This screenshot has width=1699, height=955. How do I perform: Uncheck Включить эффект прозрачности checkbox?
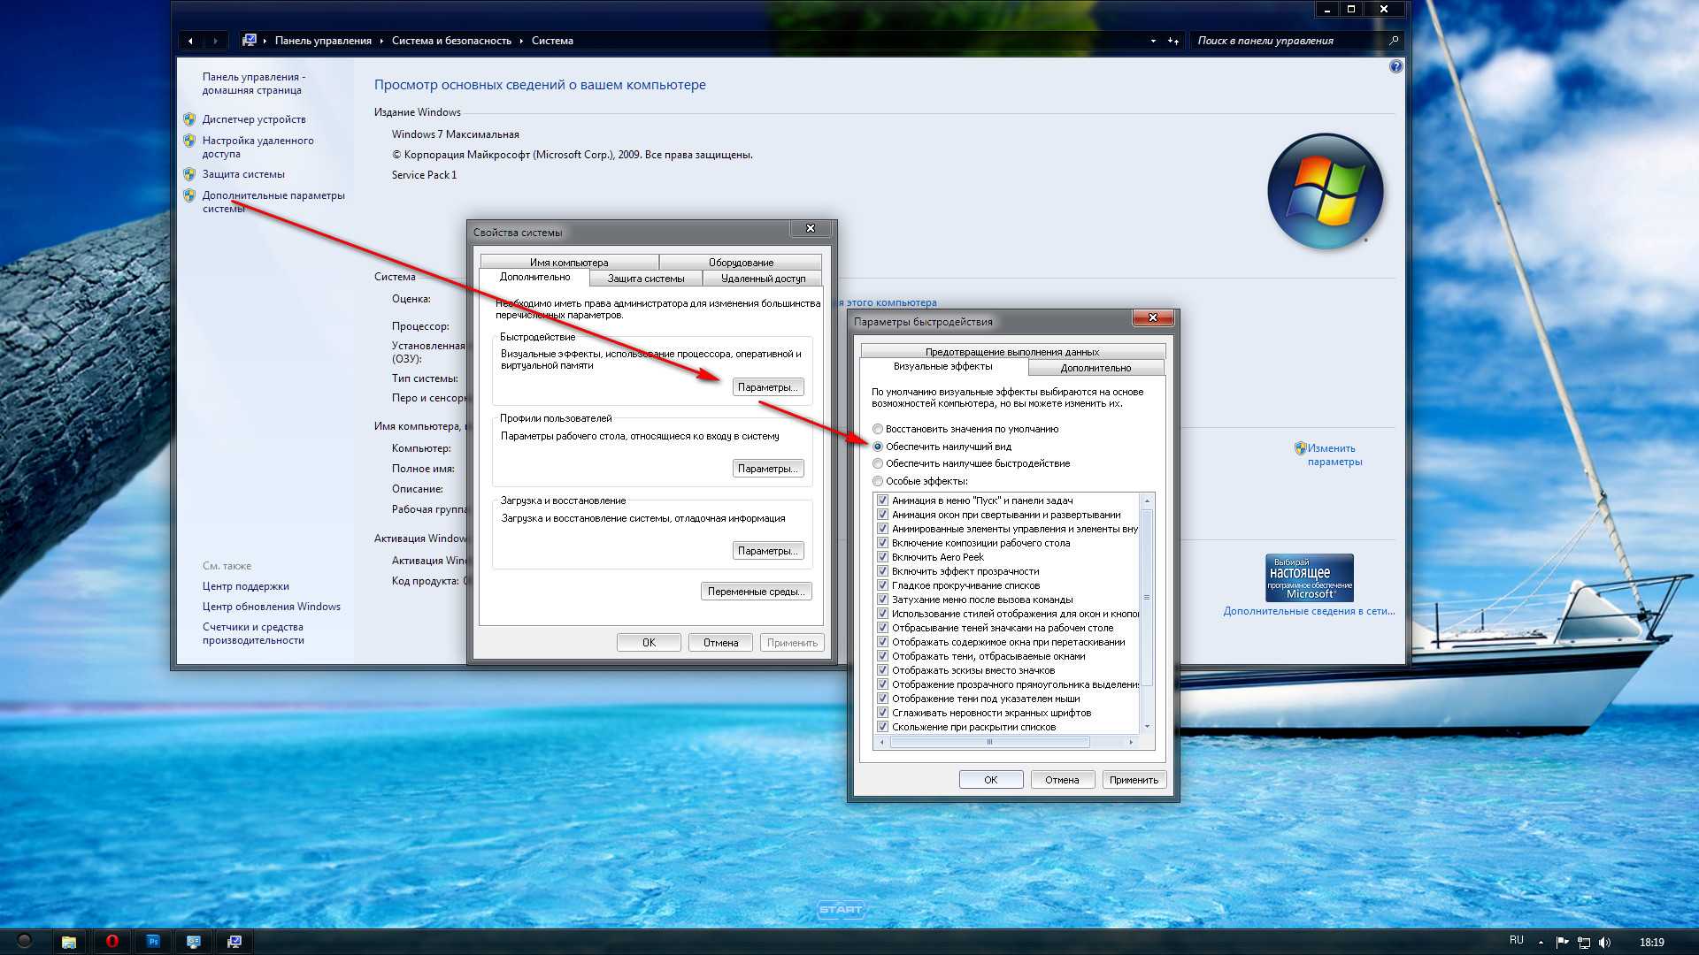tap(882, 571)
